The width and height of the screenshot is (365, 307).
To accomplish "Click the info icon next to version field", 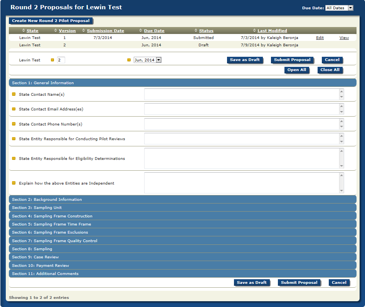I will (x=52, y=60).
